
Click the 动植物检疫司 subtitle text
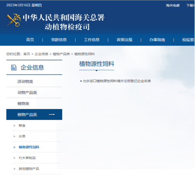(67, 27)
